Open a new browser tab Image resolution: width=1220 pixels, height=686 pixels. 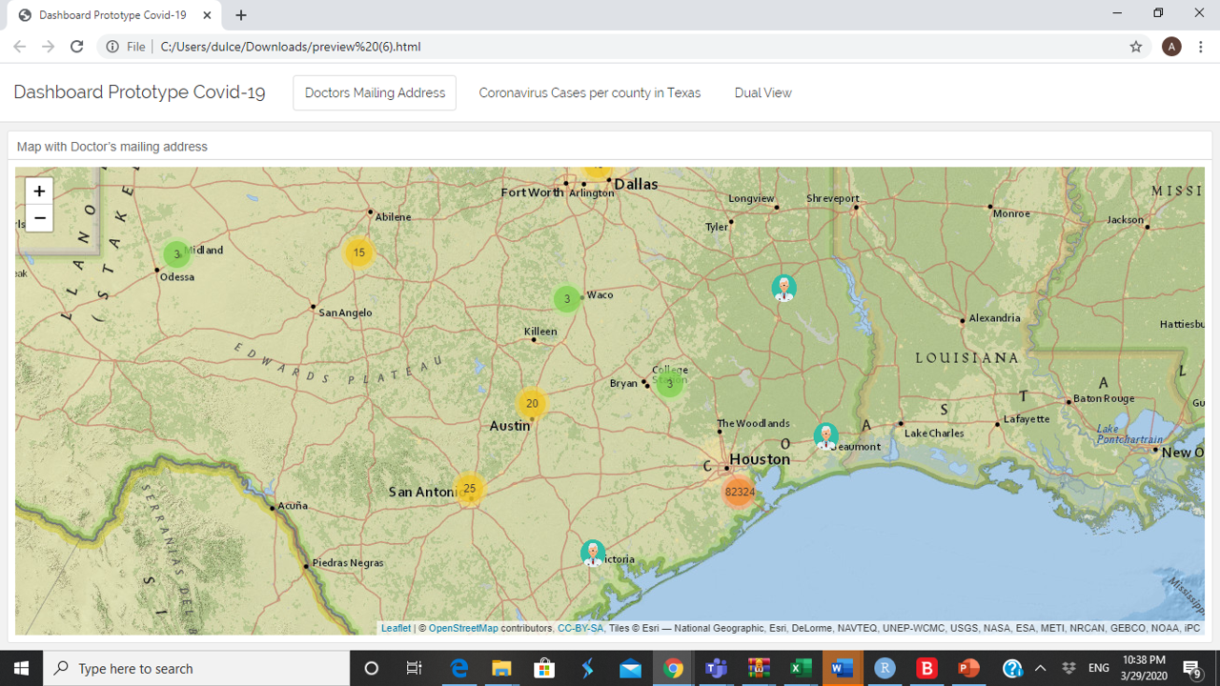241,15
